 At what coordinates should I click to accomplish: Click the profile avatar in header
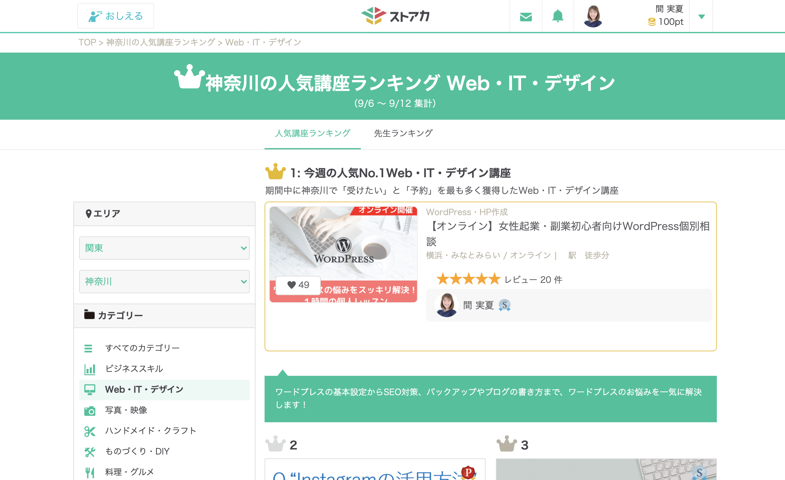pos(593,16)
